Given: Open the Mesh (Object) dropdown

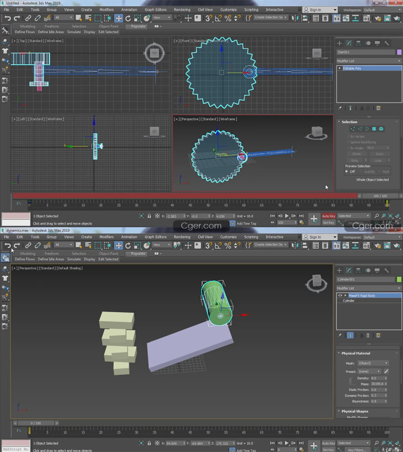Looking at the screenshot, I should [373, 363].
